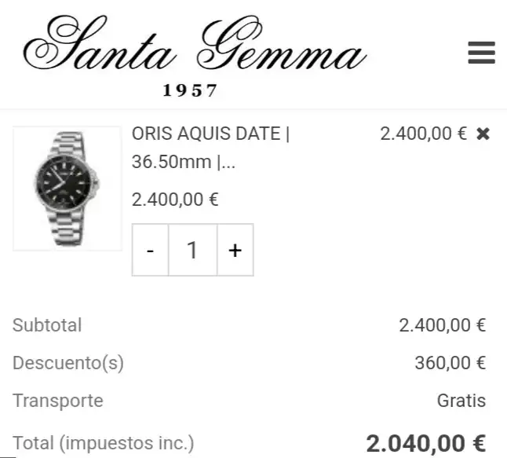The image size is (507, 458).
Task: Select the bold total 2.040,00 €
Action: 425,443
